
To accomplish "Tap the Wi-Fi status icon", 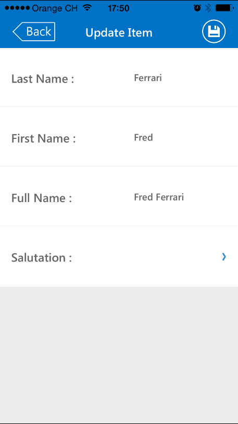I will coord(87,8).
